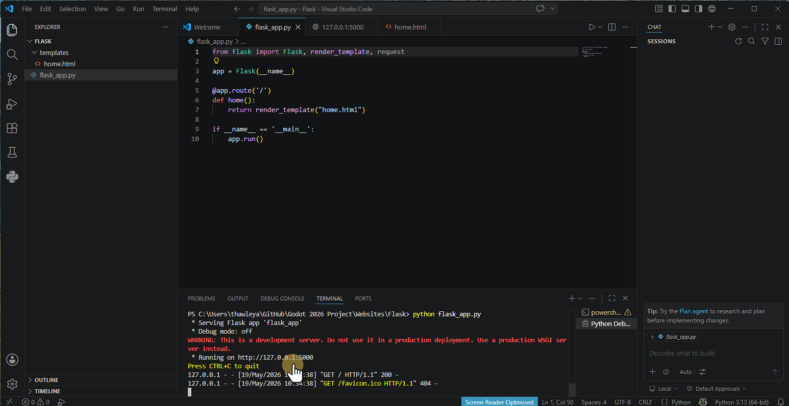Click the new terminal plus button
Viewport: 789px width, 406px height.
(572, 299)
